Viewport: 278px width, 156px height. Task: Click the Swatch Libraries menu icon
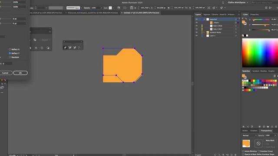coord(244,127)
